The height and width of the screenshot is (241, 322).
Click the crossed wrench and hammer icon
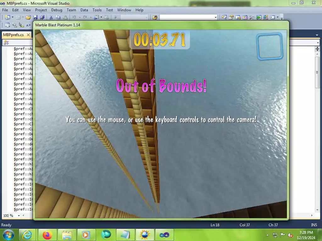coord(252,18)
